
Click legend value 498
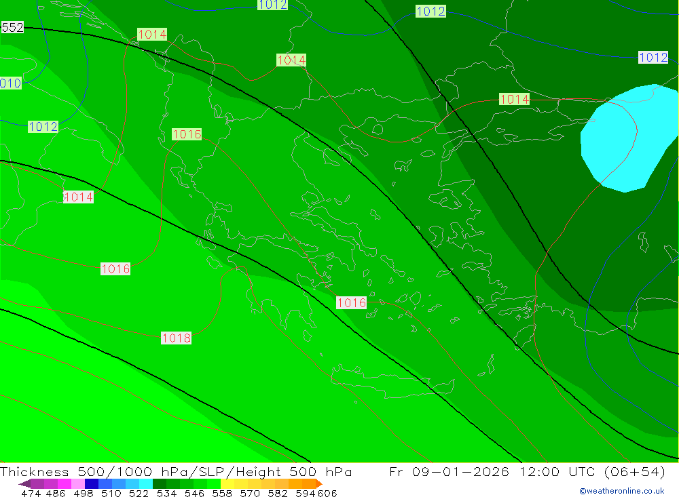[x=83, y=494]
